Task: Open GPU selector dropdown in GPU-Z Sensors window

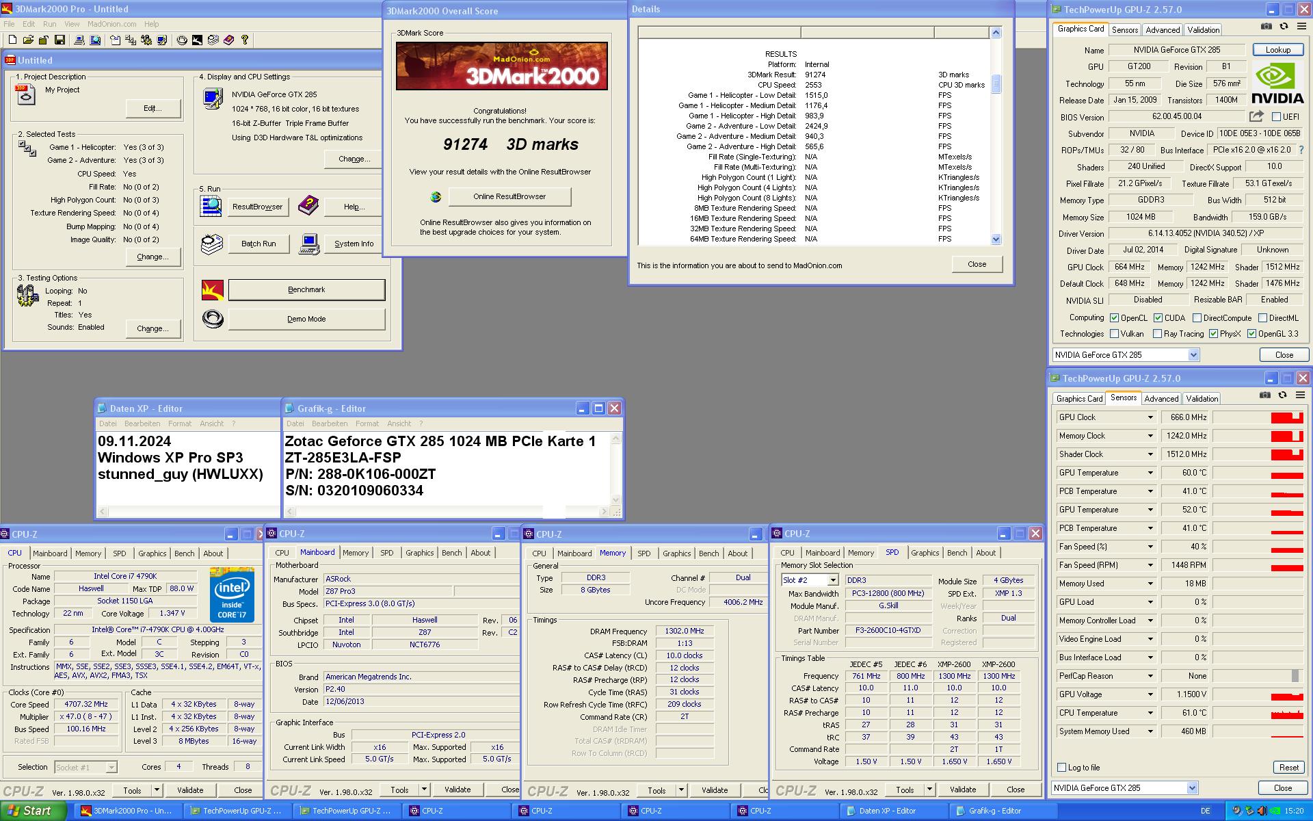Action: 1192,788
